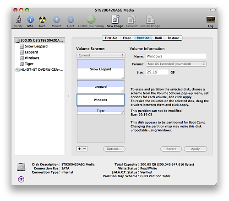
Task: Click the Mount toolbar icon
Action: tap(56, 20)
